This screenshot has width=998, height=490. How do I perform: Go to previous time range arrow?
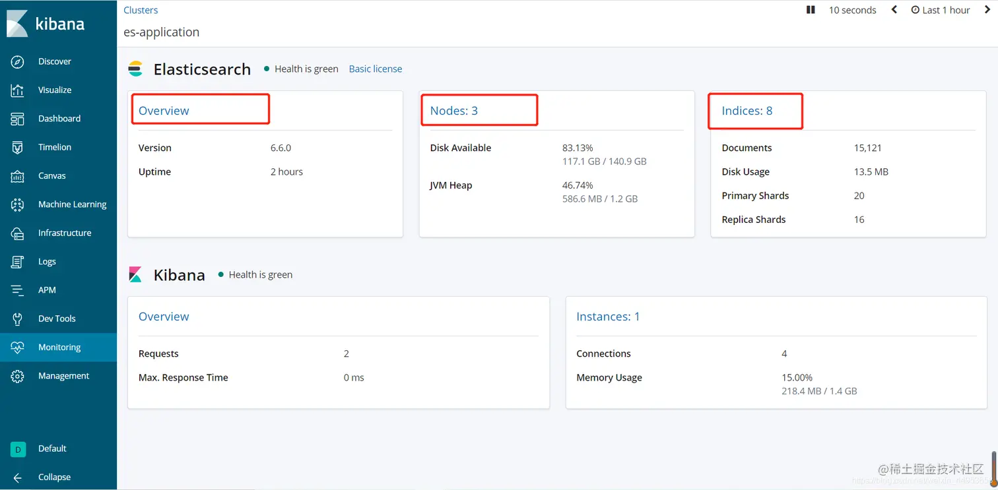(894, 10)
